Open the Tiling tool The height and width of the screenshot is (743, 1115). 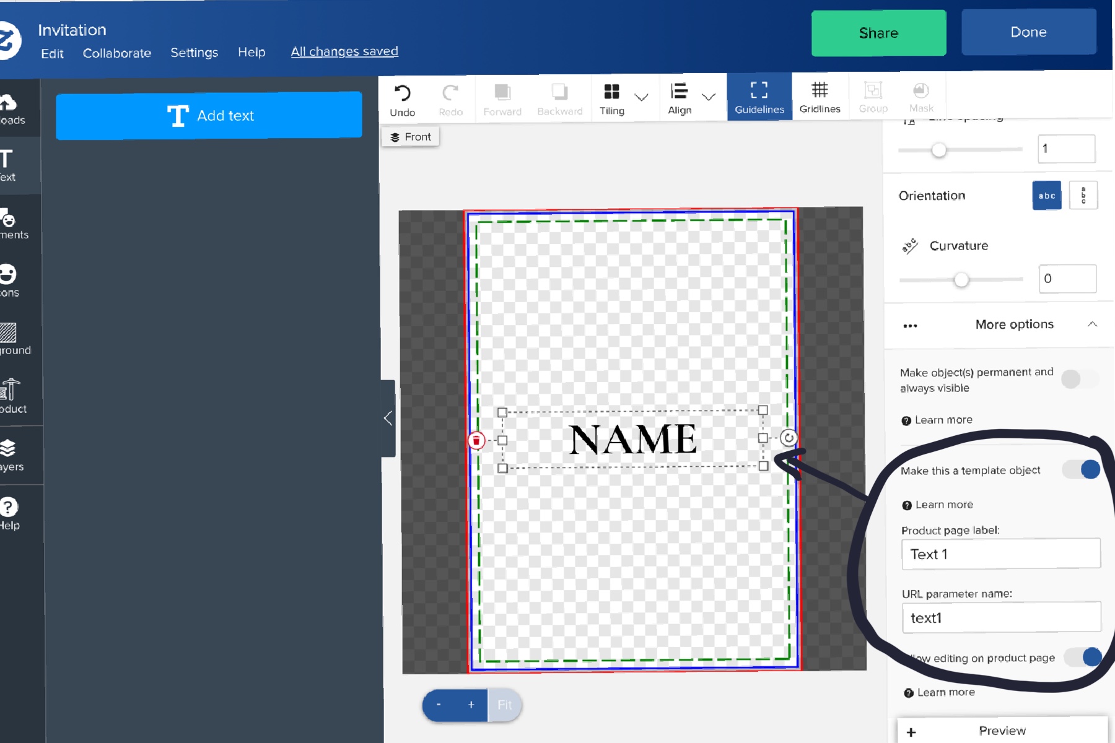pyautogui.click(x=612, y=99)
